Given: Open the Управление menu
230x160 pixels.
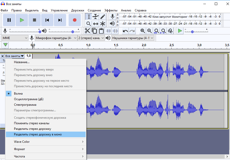Looking at the screenshot, I should point(59,10).
